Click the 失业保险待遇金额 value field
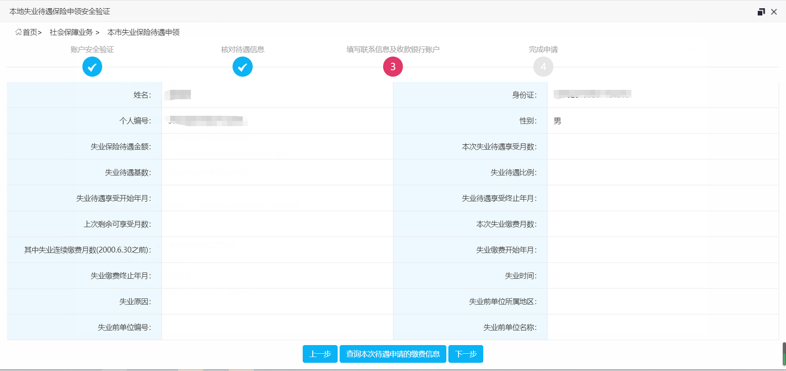The image size is (786, 371). click(277, 147)
